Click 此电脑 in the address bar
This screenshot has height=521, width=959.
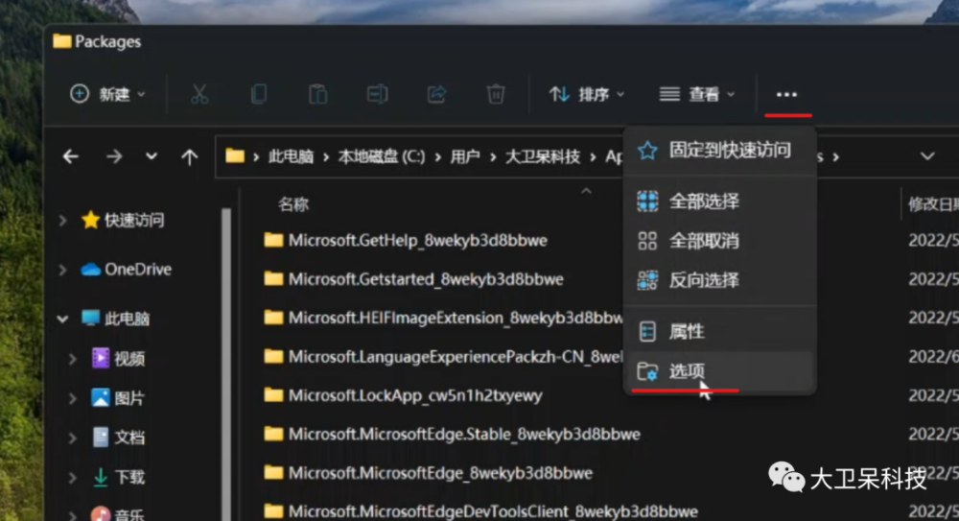click(x=291, y=156)
